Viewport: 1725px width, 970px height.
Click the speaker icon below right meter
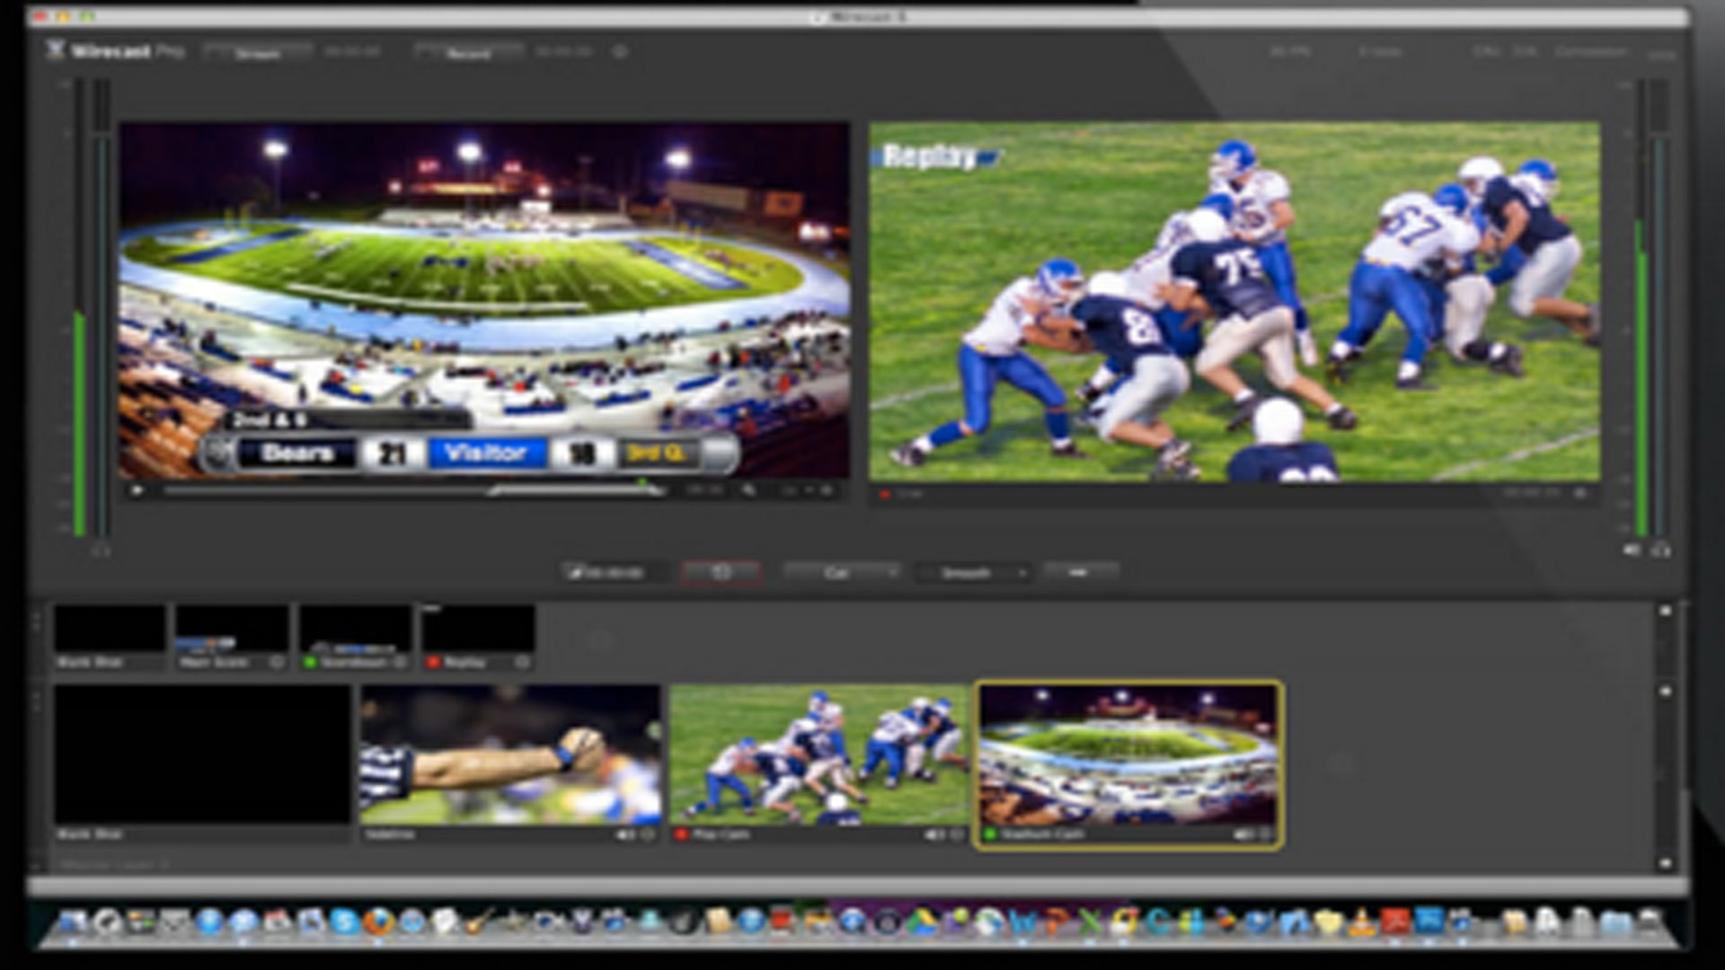(1632, 550)
